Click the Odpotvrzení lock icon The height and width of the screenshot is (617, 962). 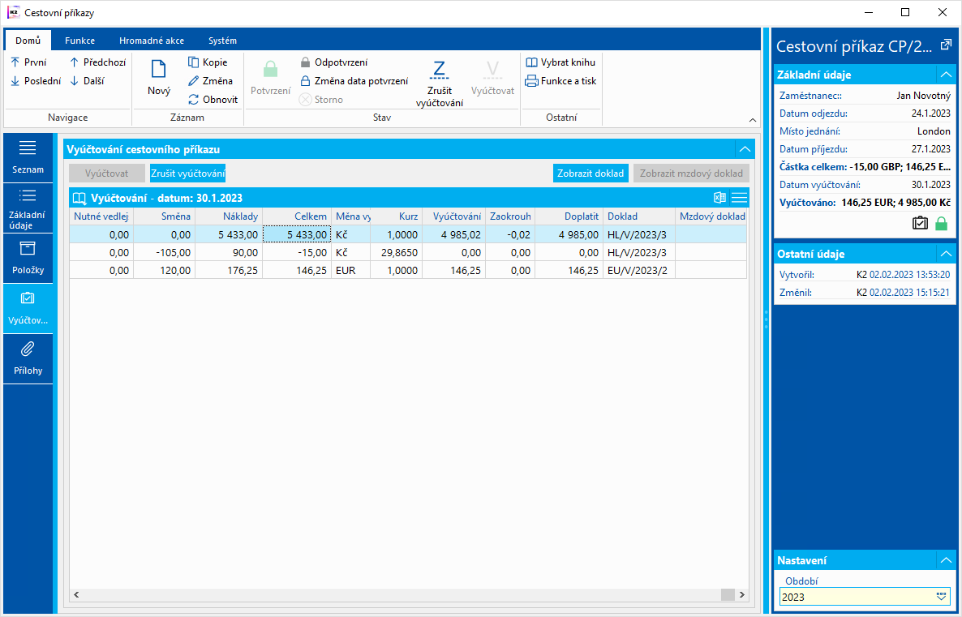tap(305, 62)
